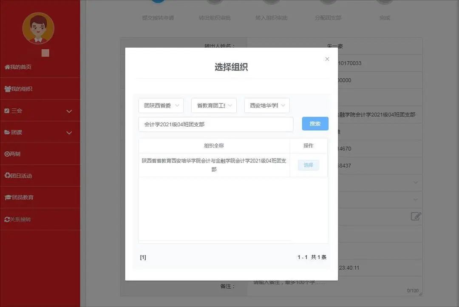Open the 西安培华学院 dropdown
The height and width of the screenshot is (307, 459).
pyautogui.click(x=266, y=105)
